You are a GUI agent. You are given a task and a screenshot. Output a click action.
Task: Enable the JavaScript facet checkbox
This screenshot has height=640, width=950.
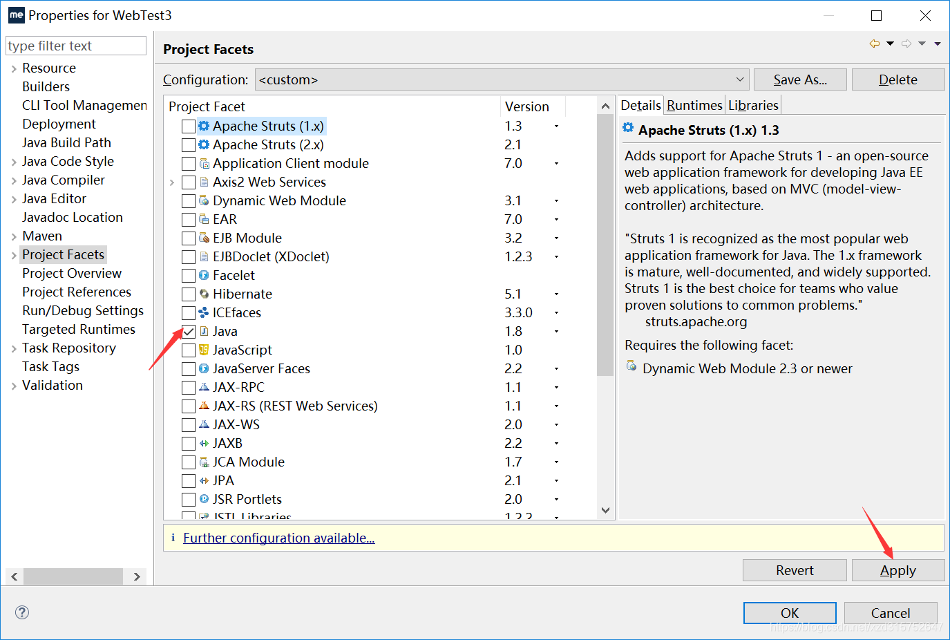click(x=188, y=350)
